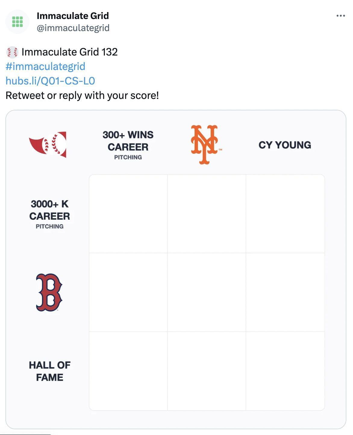This screenshot has height=435, width=353.
Task: Click the HALL OF FAME row label
Action: coord(49,371)
